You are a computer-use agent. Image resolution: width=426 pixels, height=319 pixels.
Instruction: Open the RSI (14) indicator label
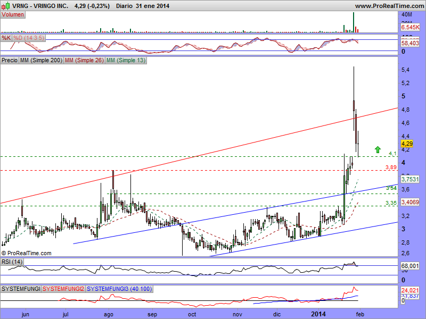coord(12,262)
